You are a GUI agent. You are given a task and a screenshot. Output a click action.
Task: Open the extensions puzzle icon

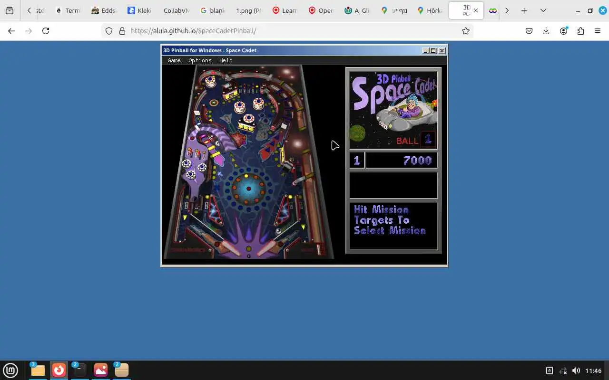[x=580, y=31]
